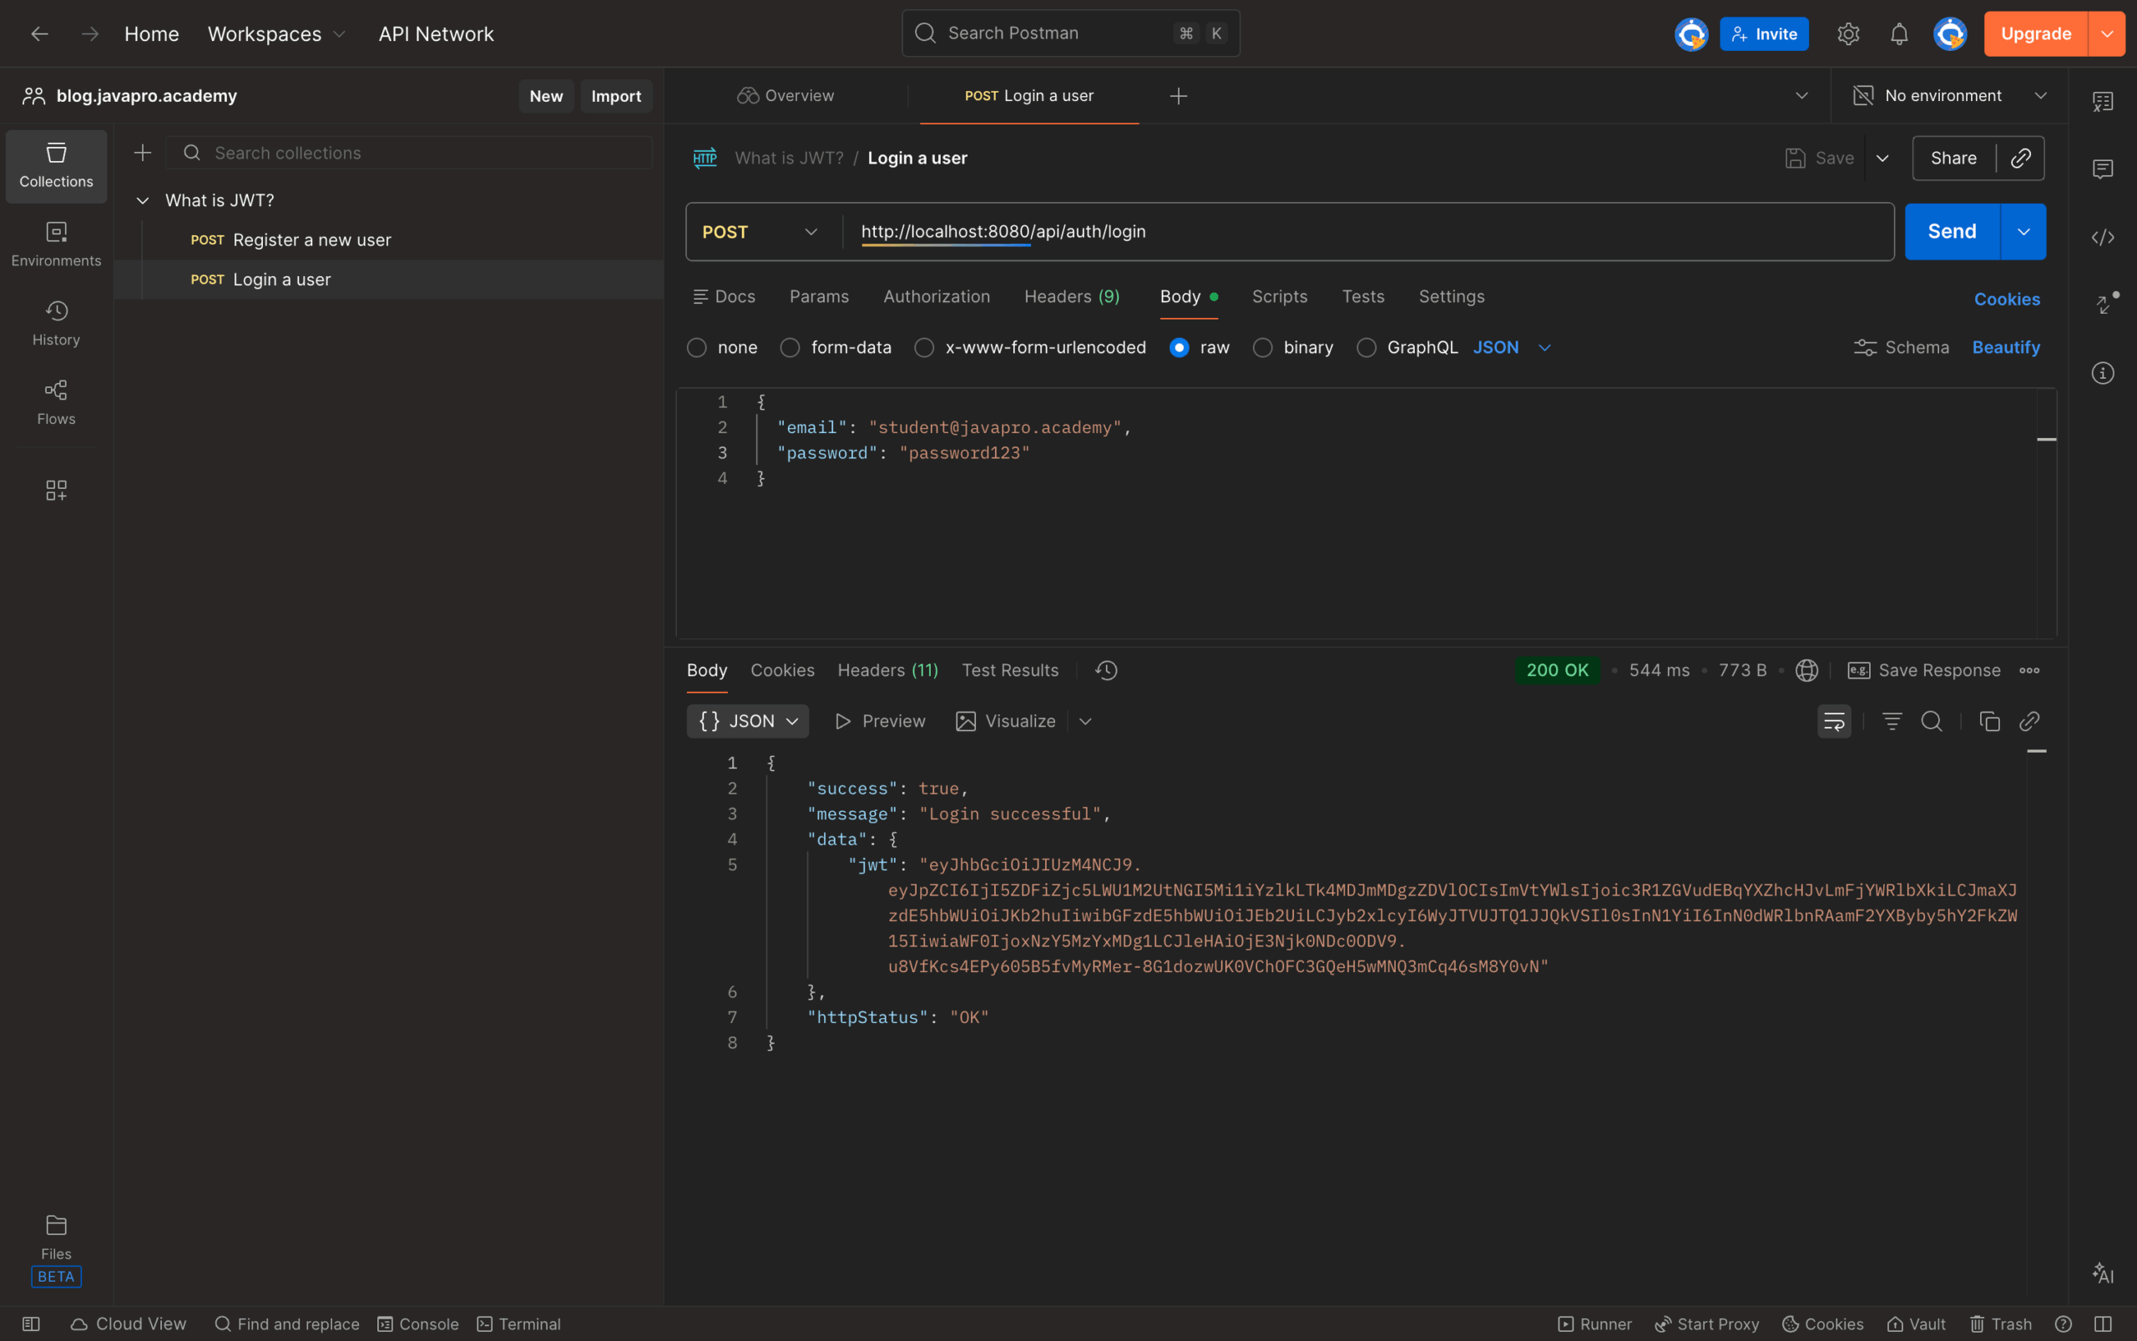
Task: Toggle word wrap in the response viewer
Action: tap(1834, 721)
